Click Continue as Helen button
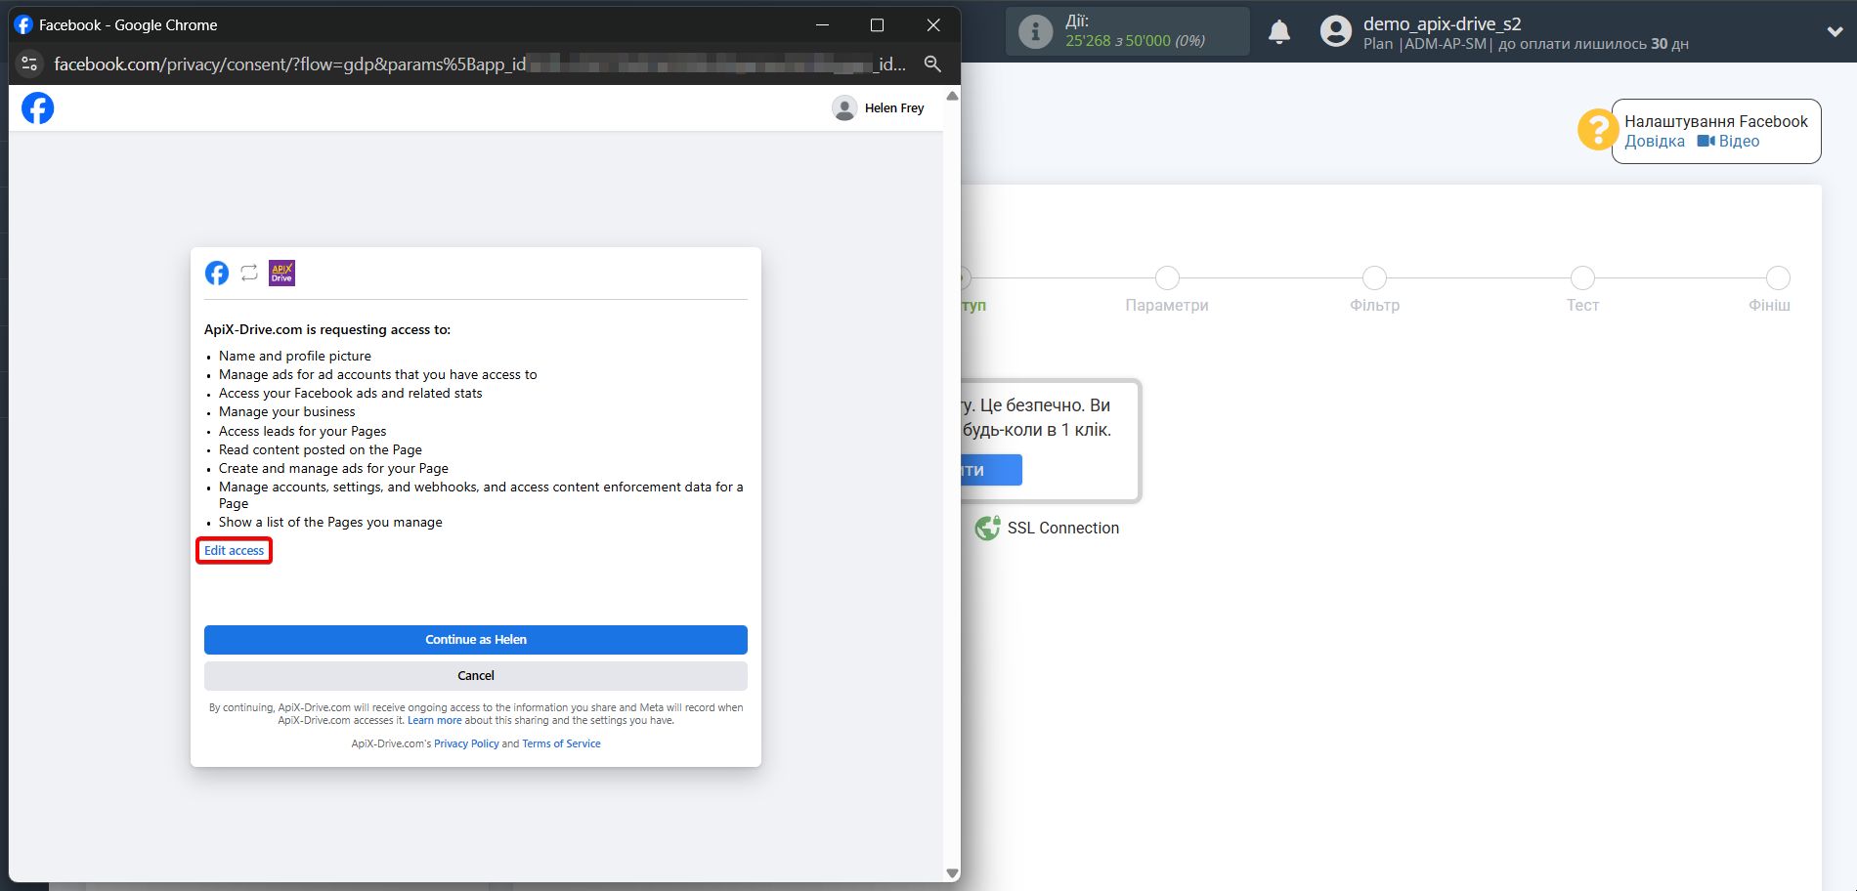 pos(476,640)
